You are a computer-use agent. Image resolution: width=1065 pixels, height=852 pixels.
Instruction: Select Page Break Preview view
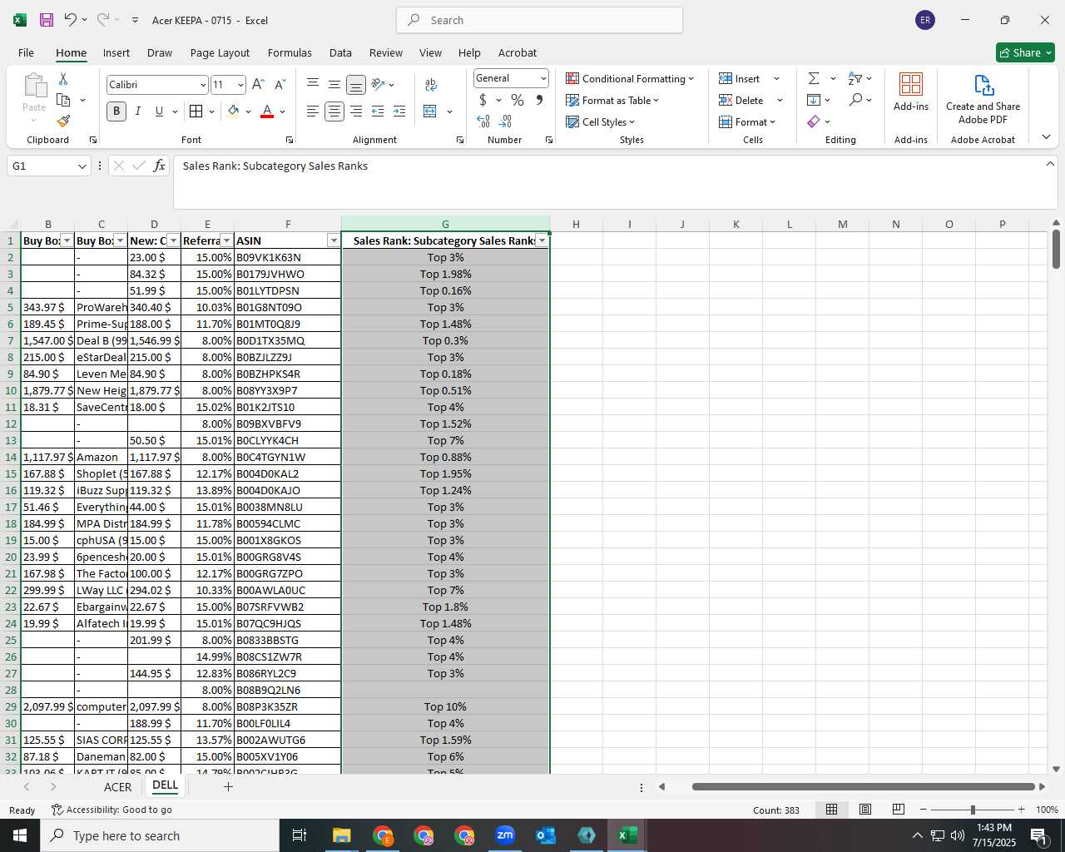click(x=899, y=810)
